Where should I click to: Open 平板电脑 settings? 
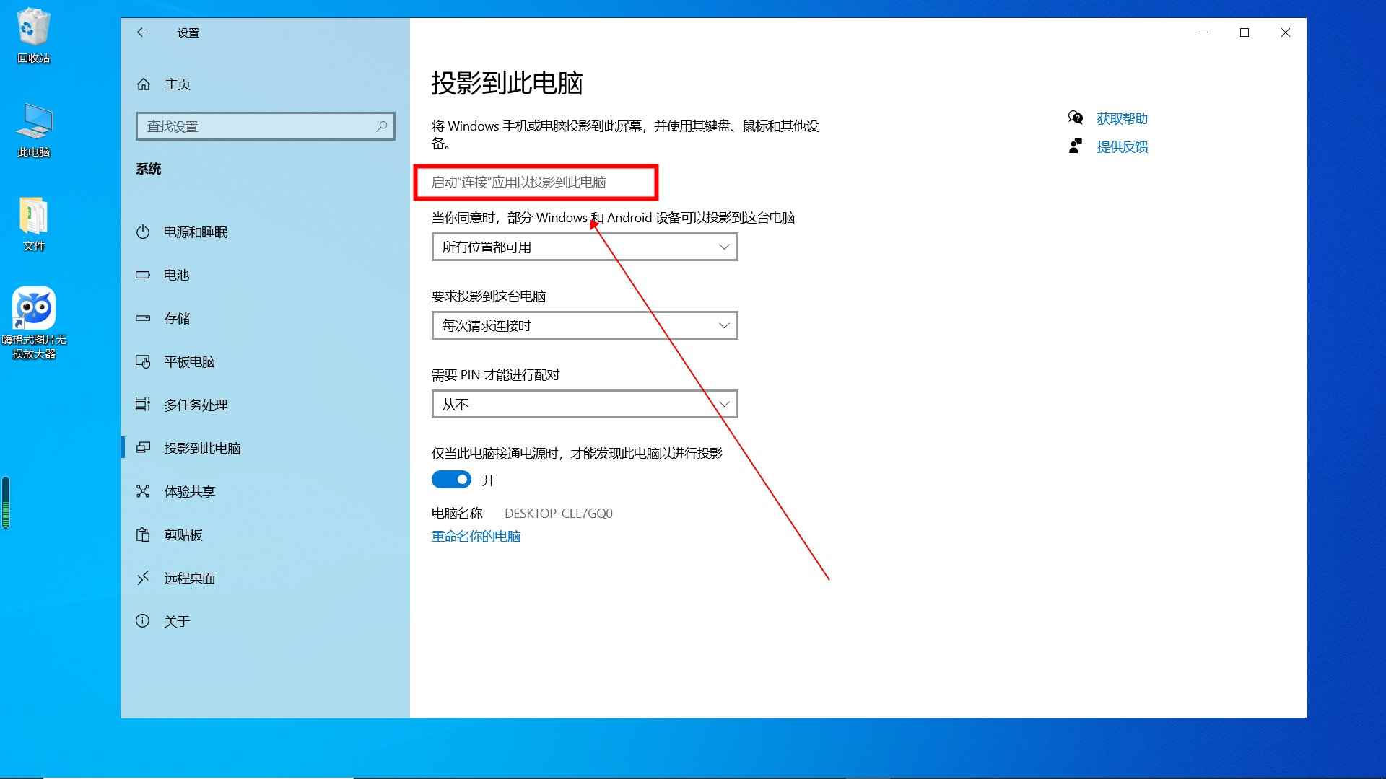(189, 361)
